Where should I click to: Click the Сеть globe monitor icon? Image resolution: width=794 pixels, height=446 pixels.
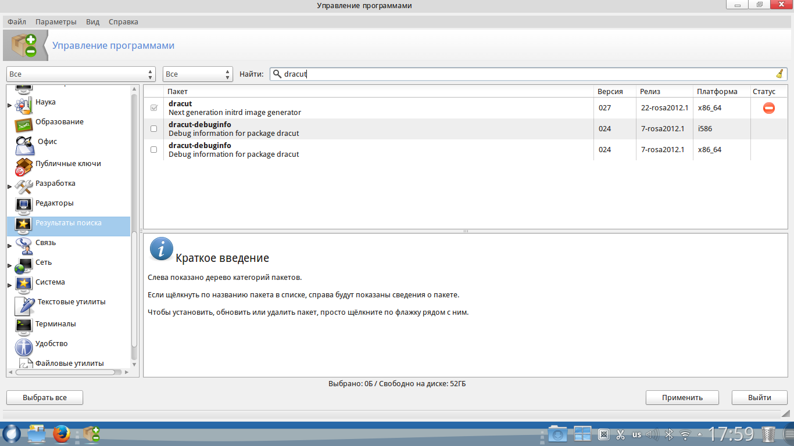[x=23, y=265]
